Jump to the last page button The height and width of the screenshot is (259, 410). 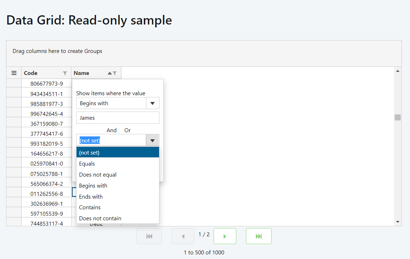(x=259, y=236)
